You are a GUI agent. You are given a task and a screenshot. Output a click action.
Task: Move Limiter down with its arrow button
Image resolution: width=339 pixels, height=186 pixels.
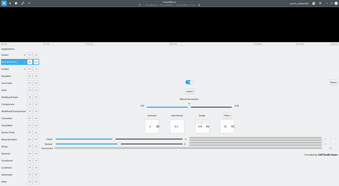36,69
